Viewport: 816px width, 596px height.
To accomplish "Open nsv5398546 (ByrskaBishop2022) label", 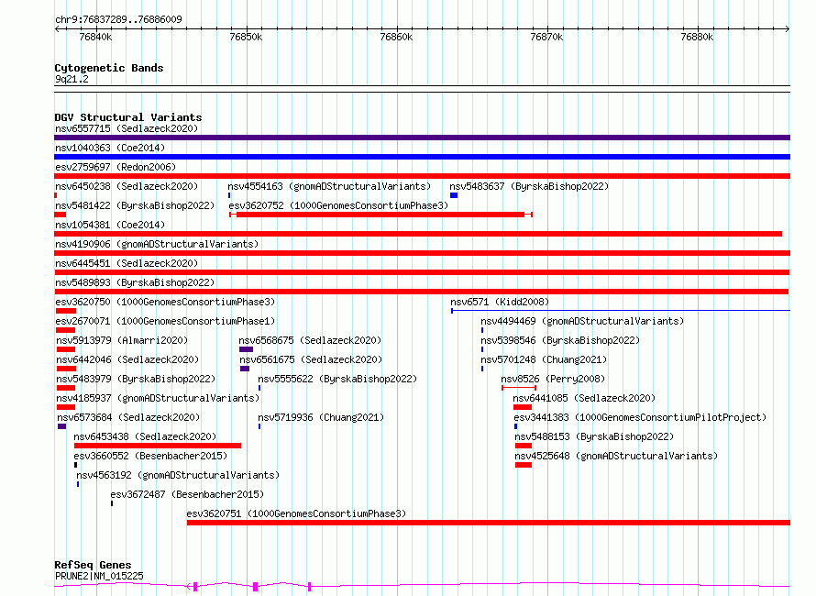I will tap(560, 340).
